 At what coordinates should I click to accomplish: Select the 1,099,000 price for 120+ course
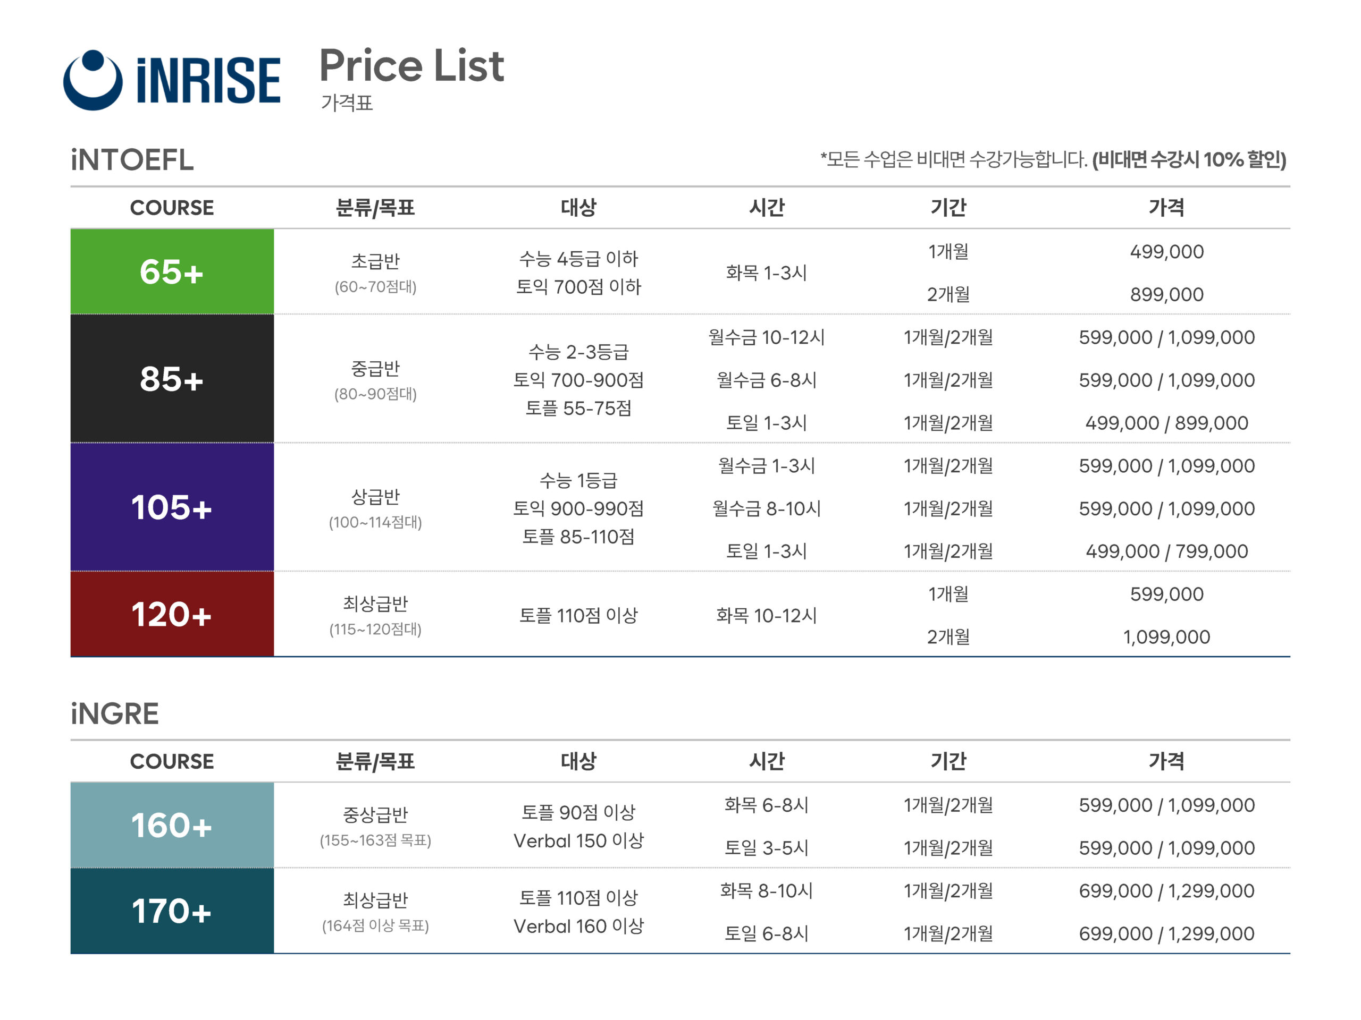[x=1166, y=637]
